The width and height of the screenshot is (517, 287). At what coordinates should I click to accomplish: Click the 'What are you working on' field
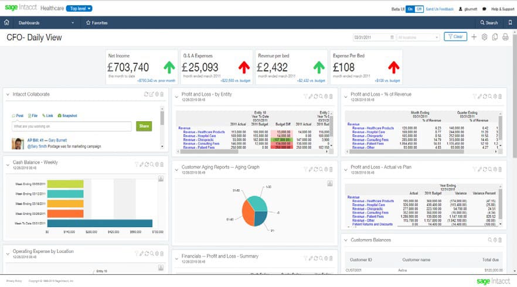coord(72,126)
